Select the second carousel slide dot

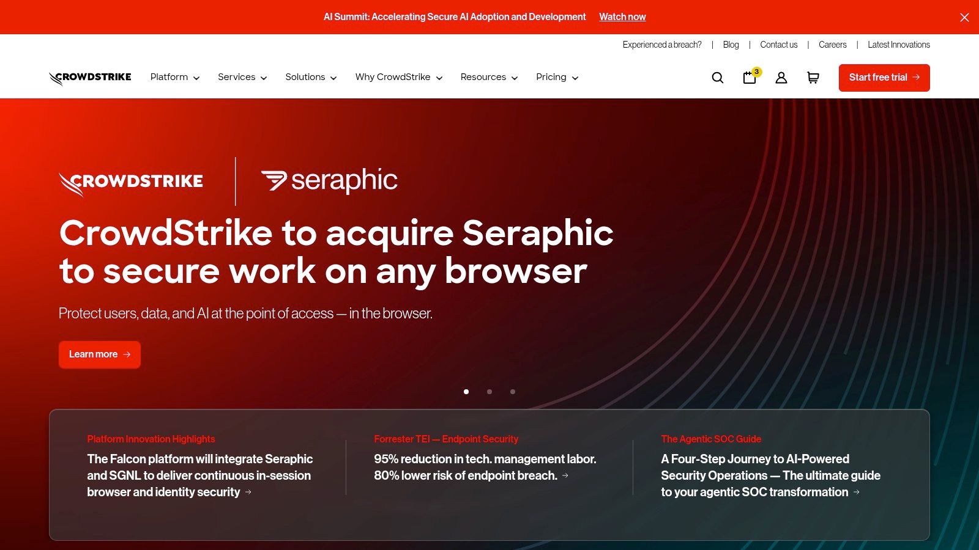[489, 392]
